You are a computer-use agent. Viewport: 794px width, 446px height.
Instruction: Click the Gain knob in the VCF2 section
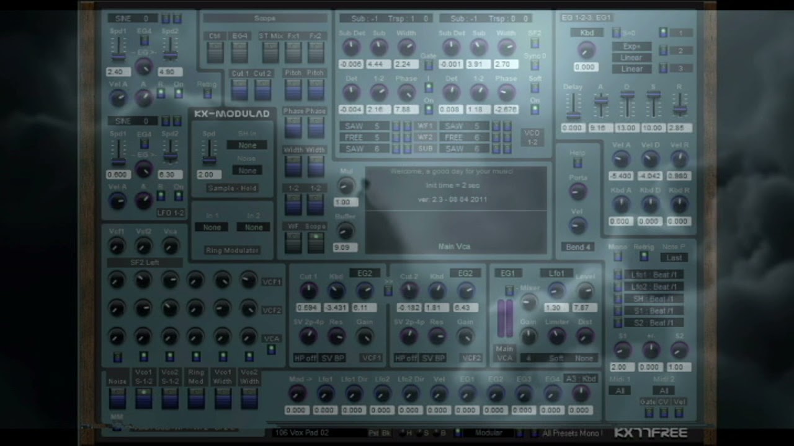[465, 336]
